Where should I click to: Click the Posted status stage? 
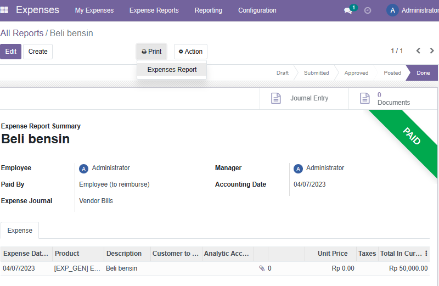click(392, 73)
